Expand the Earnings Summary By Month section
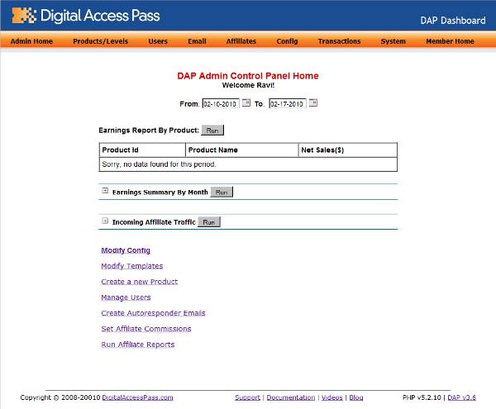The width and height of the screenshot is (496, 409). point(105,191)
